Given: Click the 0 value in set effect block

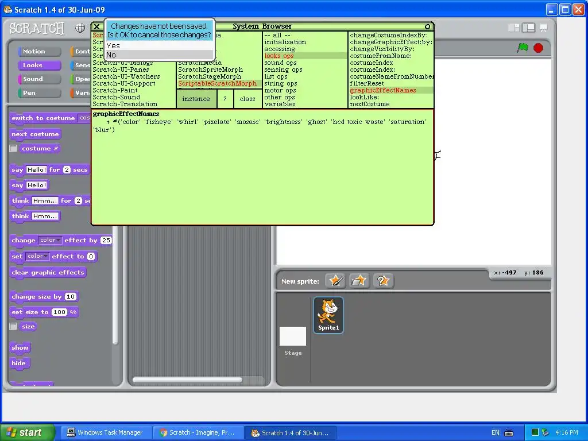Looking at the screenshot, I should click(x=91, y=257).
